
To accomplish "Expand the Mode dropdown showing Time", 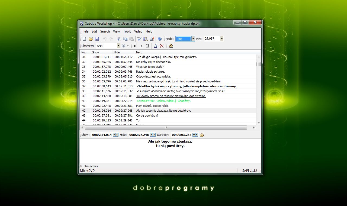I will click(x=193, y=39).
